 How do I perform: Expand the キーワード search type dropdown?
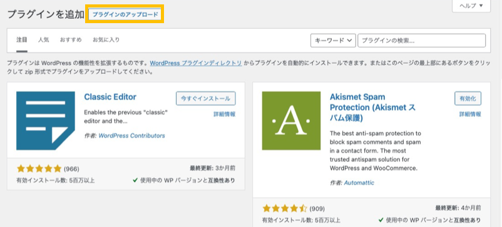[x=333, y=41]
